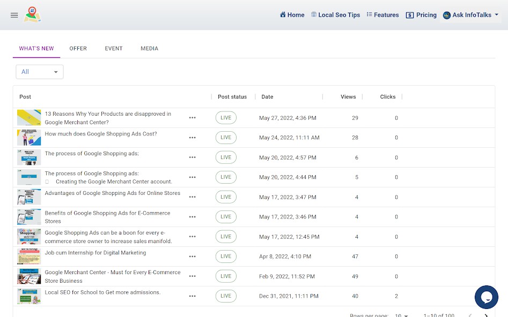Click the map pin site logo
Image resolution: width=508 pixels, height=317 pixels.
coord(33,15)
